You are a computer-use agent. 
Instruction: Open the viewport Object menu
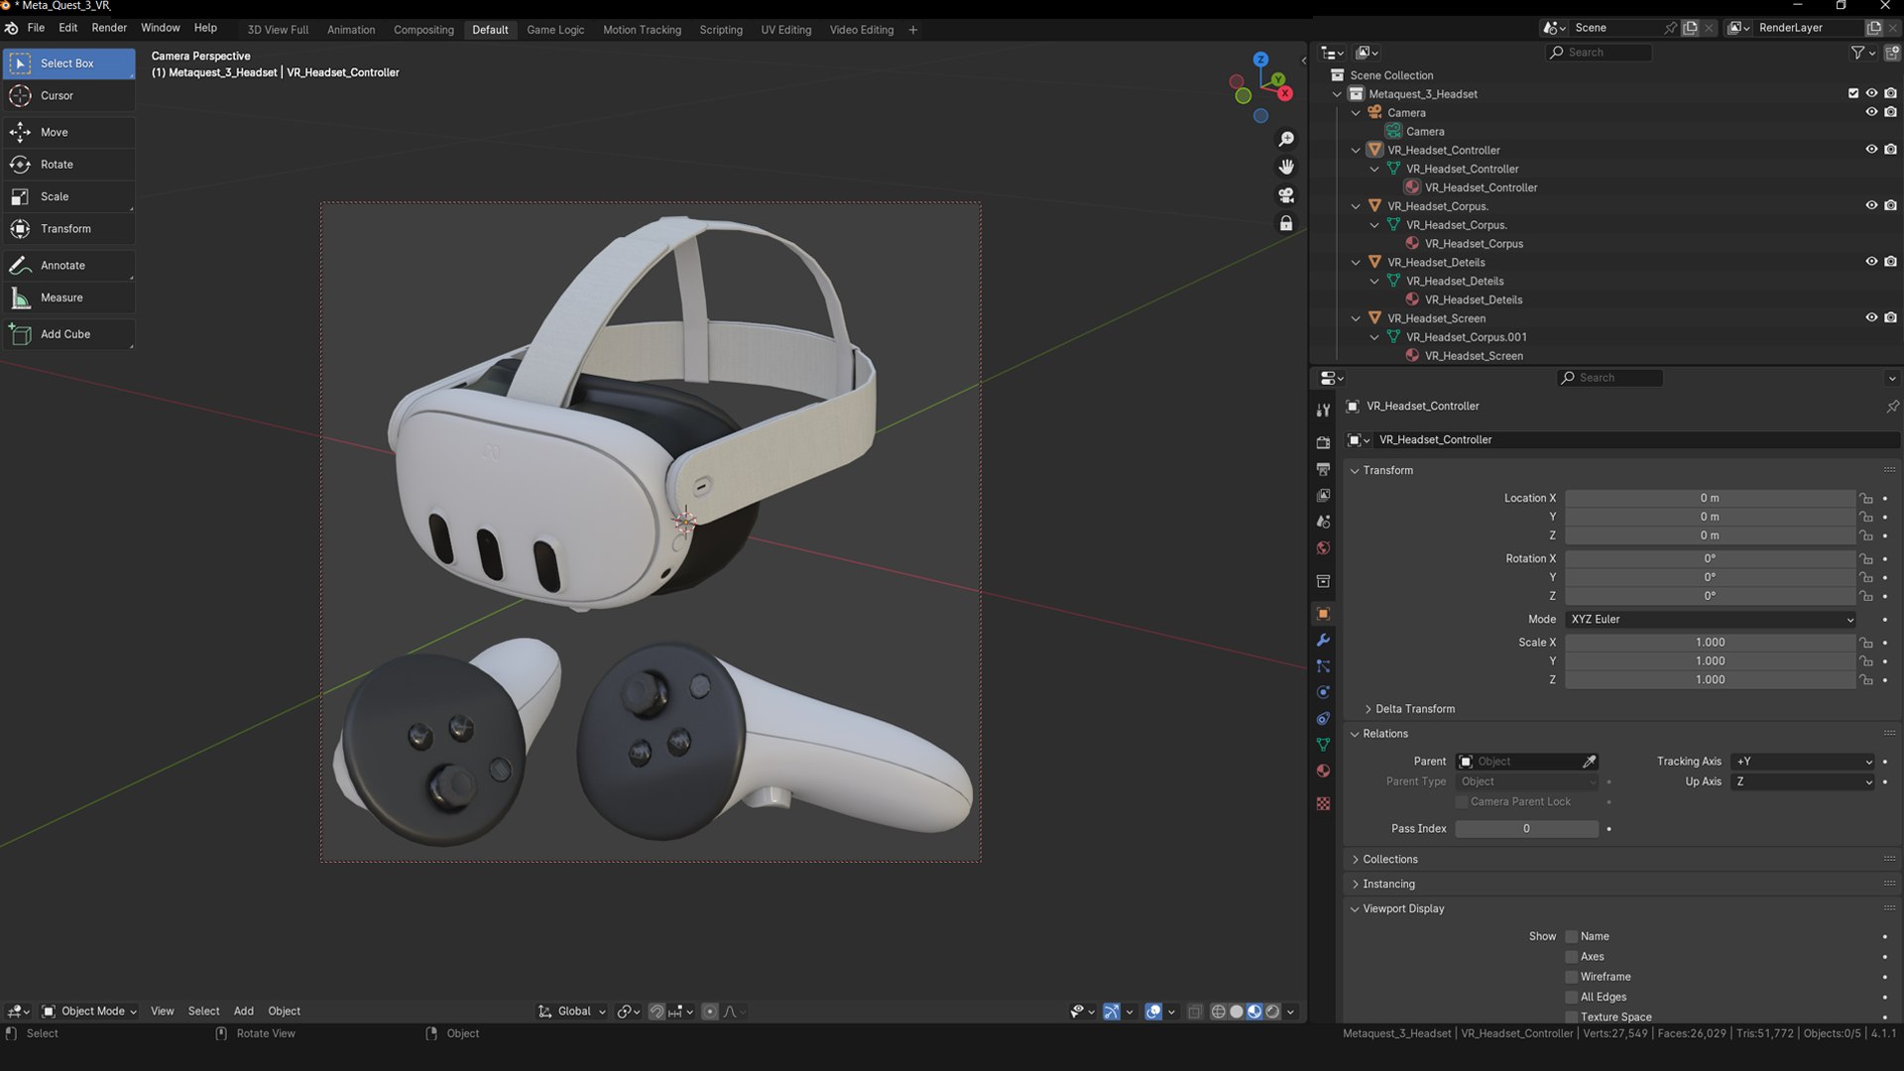[x=285, y=1011]
